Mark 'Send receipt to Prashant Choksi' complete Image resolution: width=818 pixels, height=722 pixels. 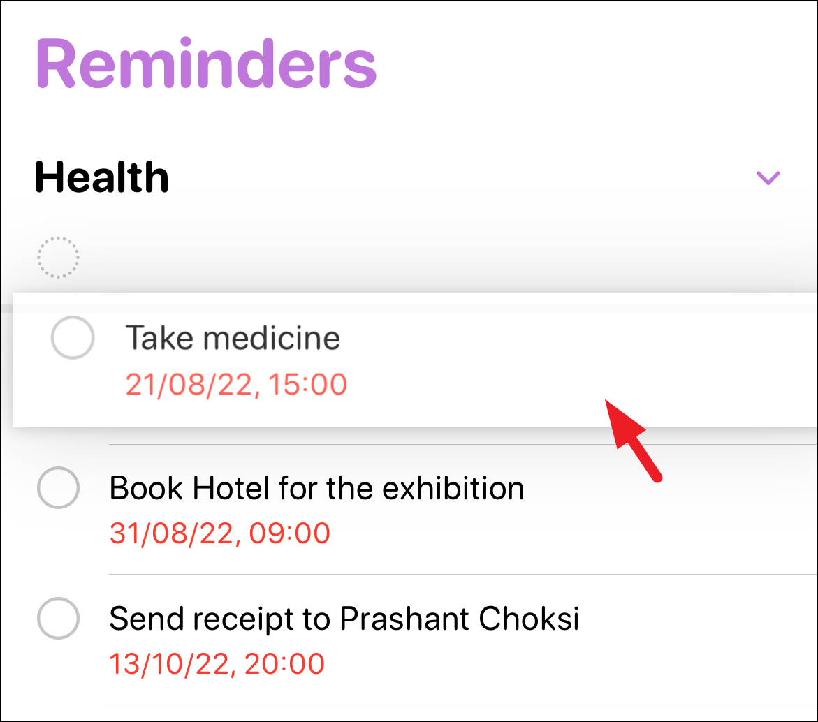pyautogui.click(x=59, y=619)
